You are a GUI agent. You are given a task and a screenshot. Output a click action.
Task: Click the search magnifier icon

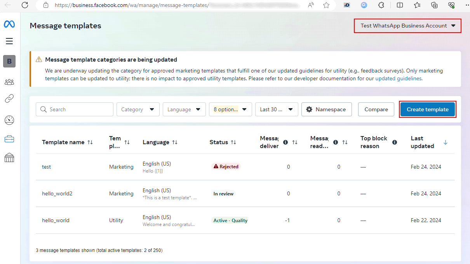pyautogui.click(x=44, y=109)
